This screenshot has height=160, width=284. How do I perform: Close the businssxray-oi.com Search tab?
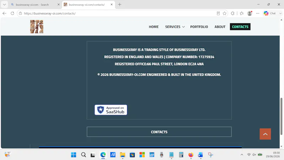[x=59, y=5]
